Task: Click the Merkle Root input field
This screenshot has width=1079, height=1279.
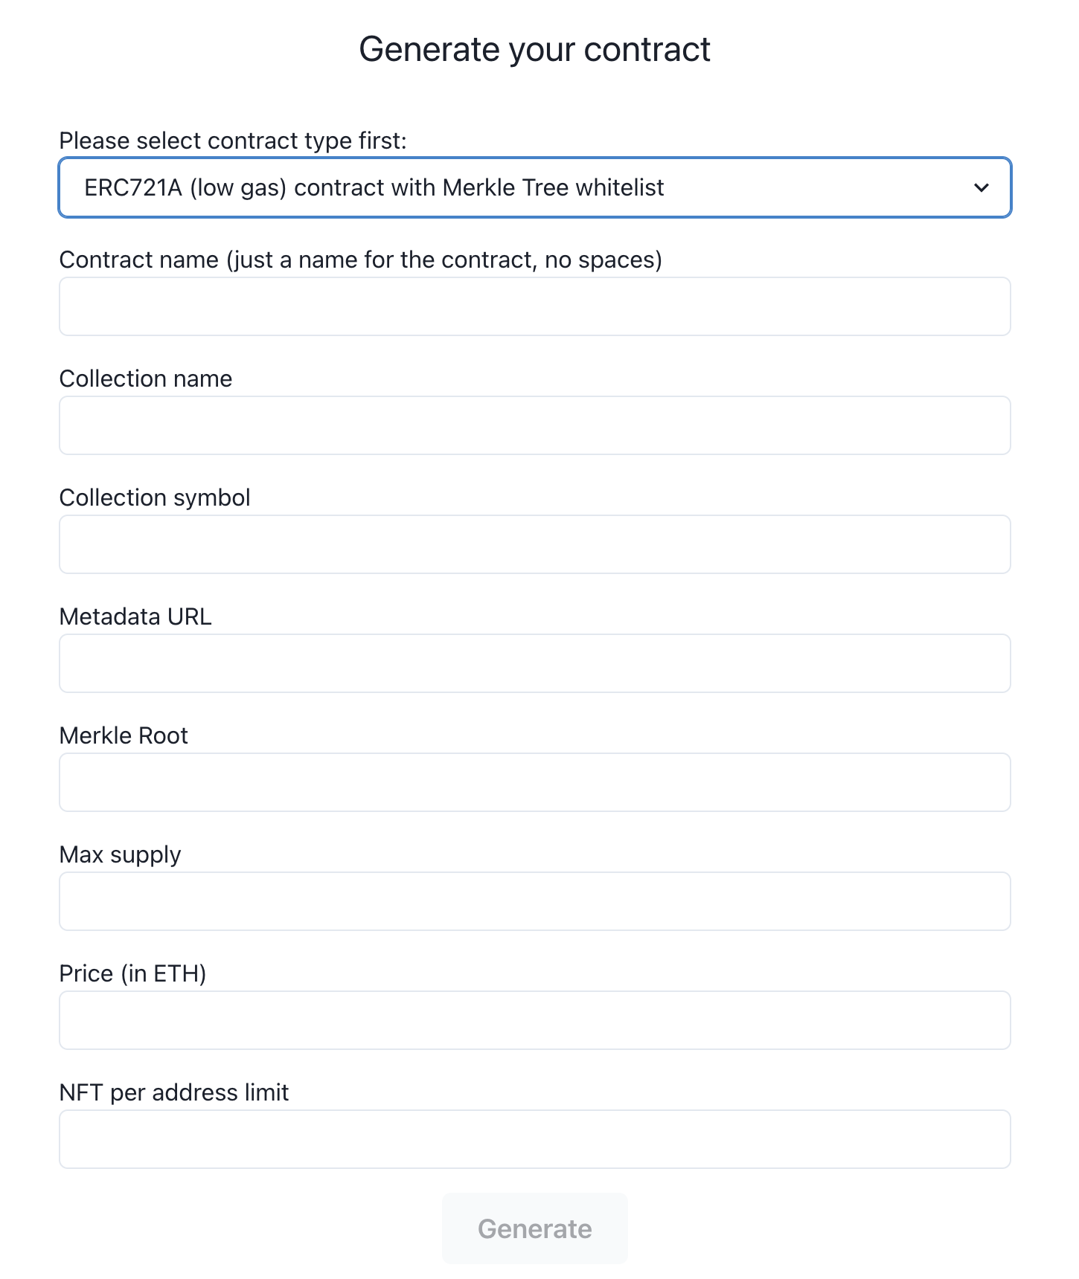Action: point(534,782)
